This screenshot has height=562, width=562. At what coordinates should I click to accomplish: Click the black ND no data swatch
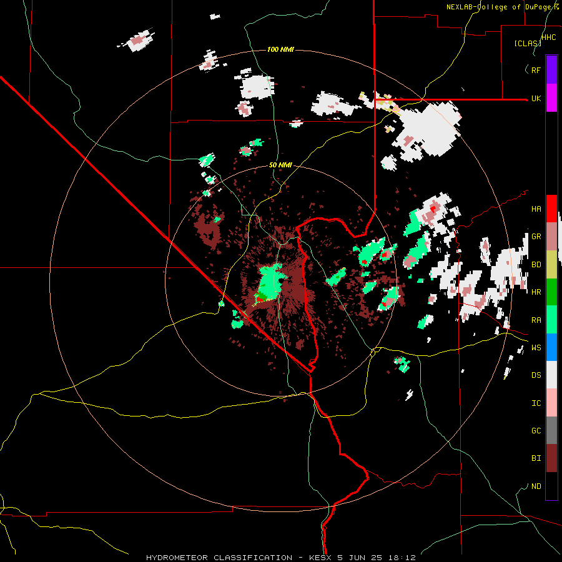point(551,486)
